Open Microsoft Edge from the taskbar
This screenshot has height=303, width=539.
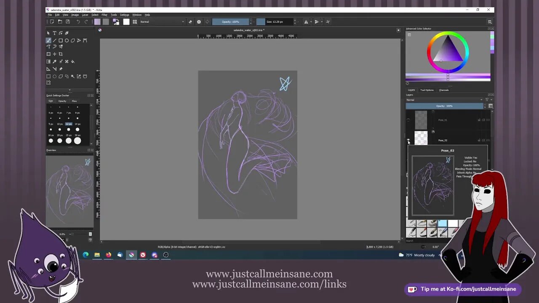(x=86, y=255)
